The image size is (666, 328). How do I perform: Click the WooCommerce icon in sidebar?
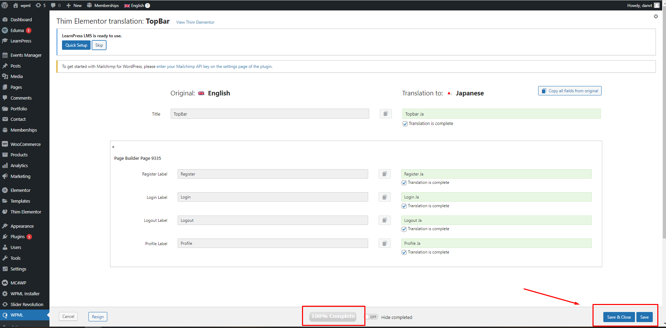[5, 144]
